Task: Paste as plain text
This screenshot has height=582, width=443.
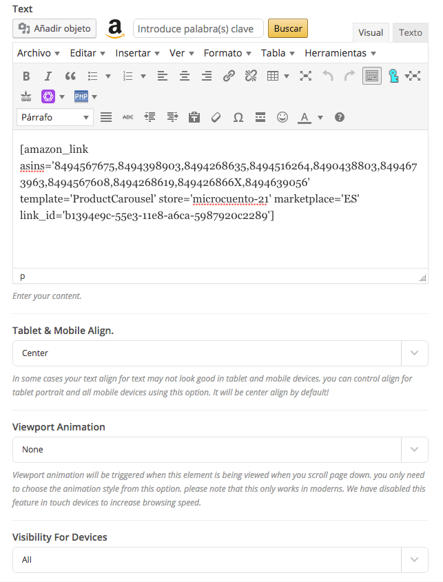Action: click(x=194, y=117)
